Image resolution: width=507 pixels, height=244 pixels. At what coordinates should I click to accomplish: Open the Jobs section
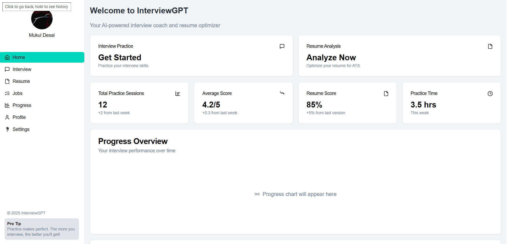click(42, 93)
